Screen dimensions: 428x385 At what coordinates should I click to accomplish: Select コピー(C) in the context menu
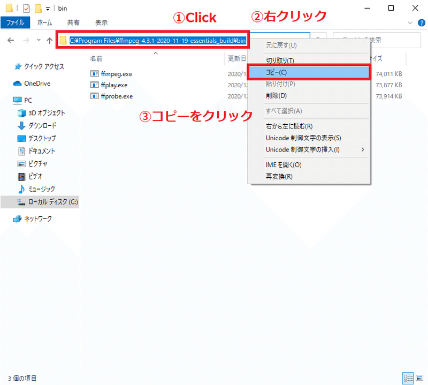309,72
